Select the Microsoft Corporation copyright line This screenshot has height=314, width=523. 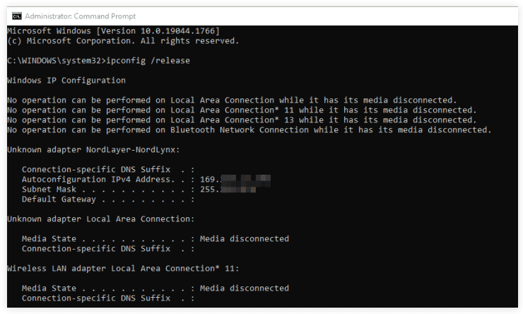pyautogui.click(x=122, y=41)
